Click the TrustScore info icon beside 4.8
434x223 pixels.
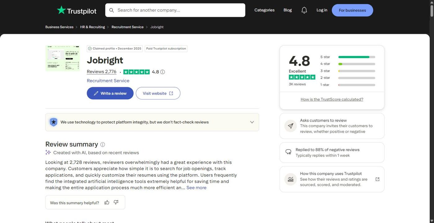click(x=162, y=72)
